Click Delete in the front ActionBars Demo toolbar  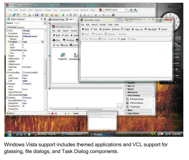point(132,39)
